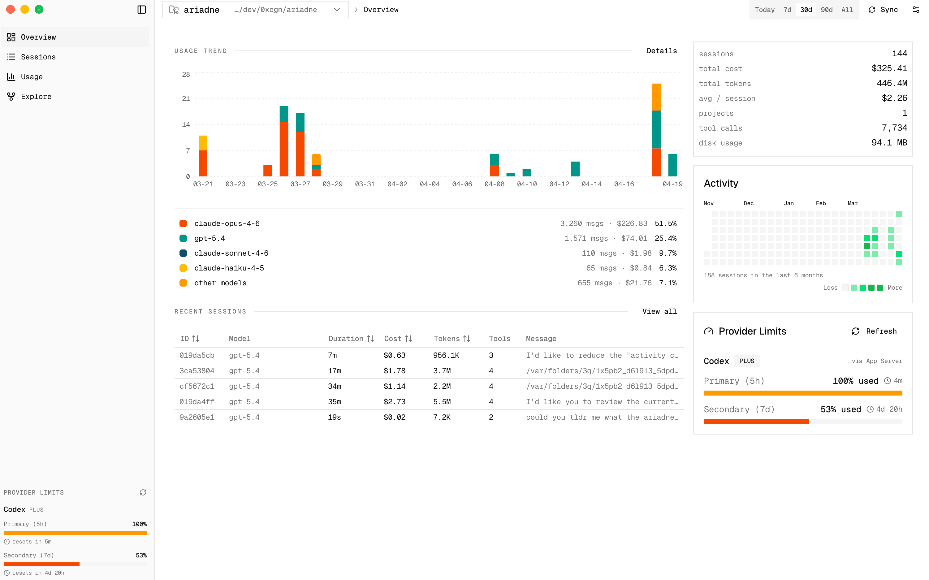The height and width of the screenshot is (580, 929).
Task: Click the ariadne repository icon
Action: pos(174,10)
